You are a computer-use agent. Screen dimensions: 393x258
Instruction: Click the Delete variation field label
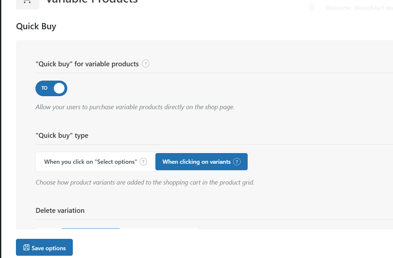(x=60, y=210)
